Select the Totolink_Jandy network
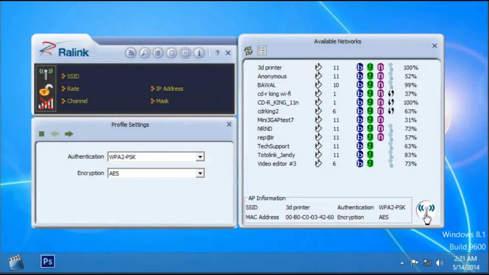Image resolution: width=489 pixels, height=275 pixels. 276,155
